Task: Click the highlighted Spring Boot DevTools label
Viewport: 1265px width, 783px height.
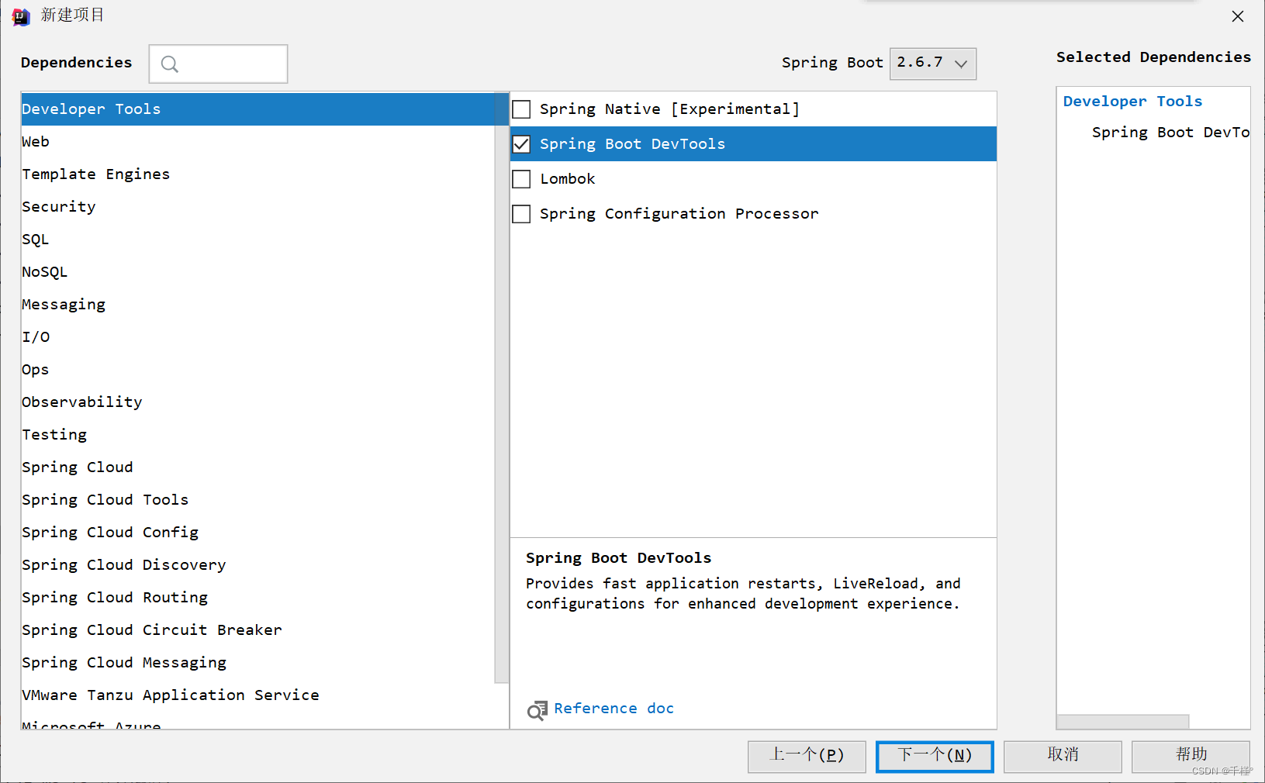Action: (x=632, y=144)
